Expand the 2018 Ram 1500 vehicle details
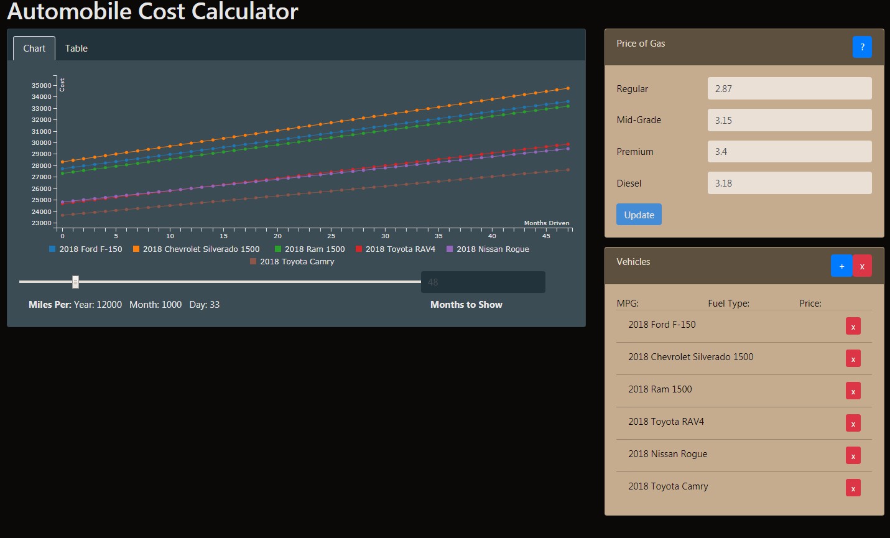The height and width of the screenshot is (538, 890). (660, 389)
